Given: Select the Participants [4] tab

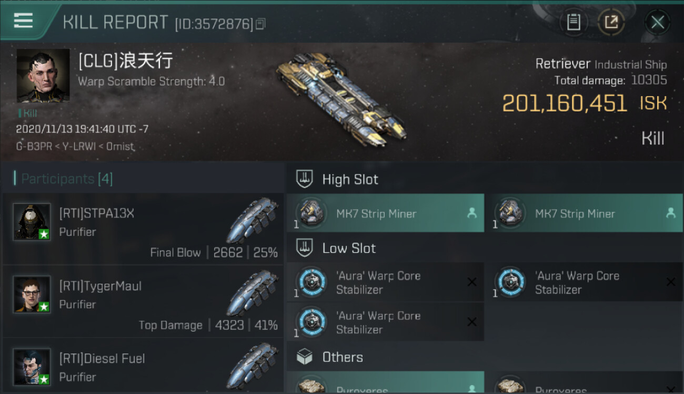Looking at the screenshot, I should coord(64,179).
